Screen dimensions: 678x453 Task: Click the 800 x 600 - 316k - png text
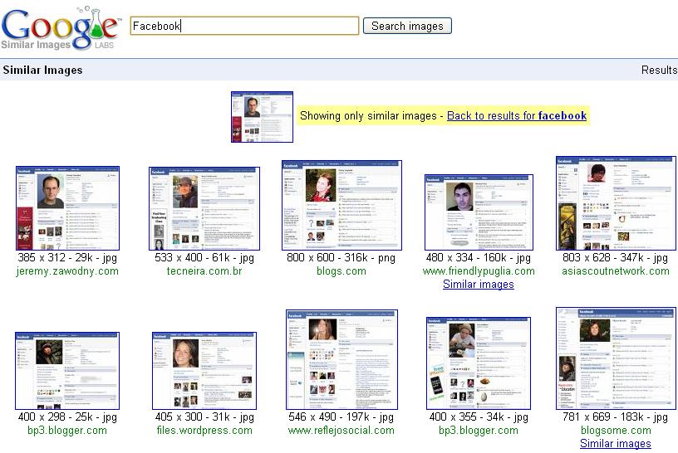pyautogui.click(x=341, y=258)
